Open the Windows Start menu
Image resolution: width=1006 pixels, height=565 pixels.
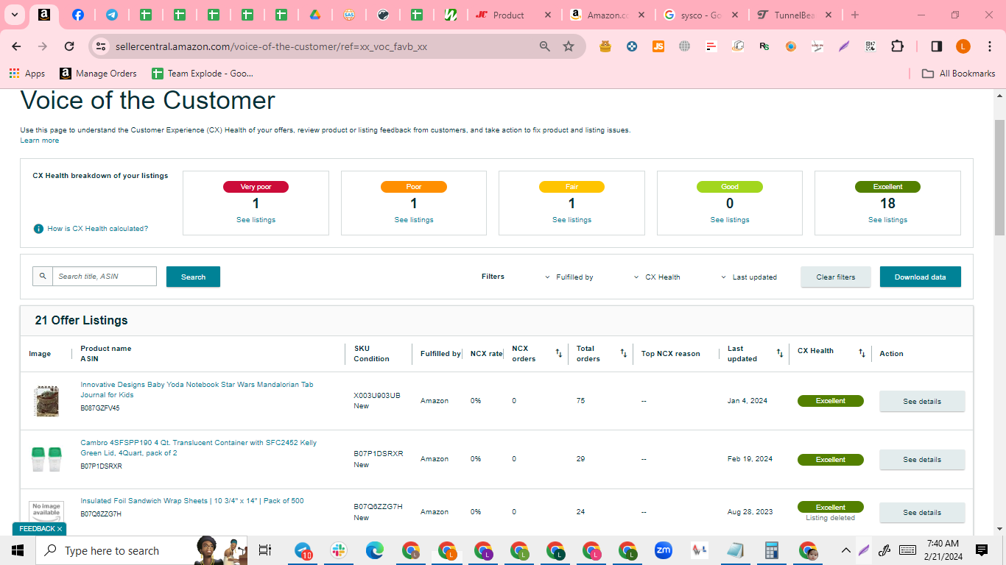pos(18,550)
